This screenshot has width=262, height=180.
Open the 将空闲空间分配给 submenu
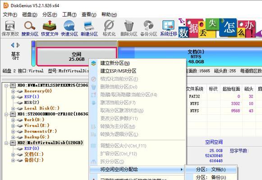137,170
